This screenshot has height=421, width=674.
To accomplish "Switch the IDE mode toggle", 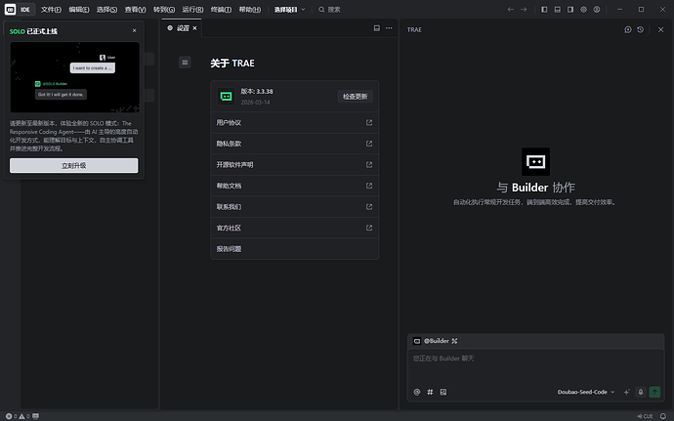I will (25, 10).
